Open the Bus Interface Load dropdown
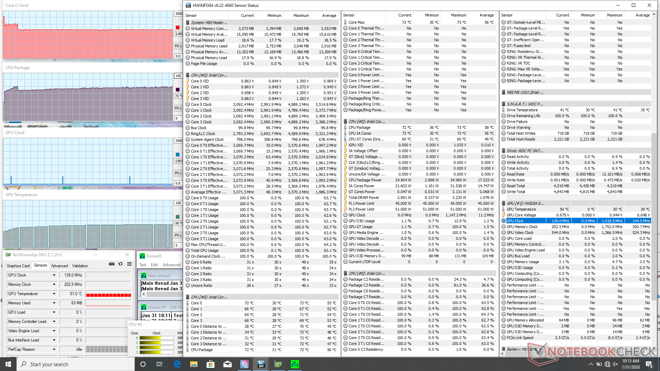The height and width of the screenshot is (371, 660). click(x=54, y=340)
